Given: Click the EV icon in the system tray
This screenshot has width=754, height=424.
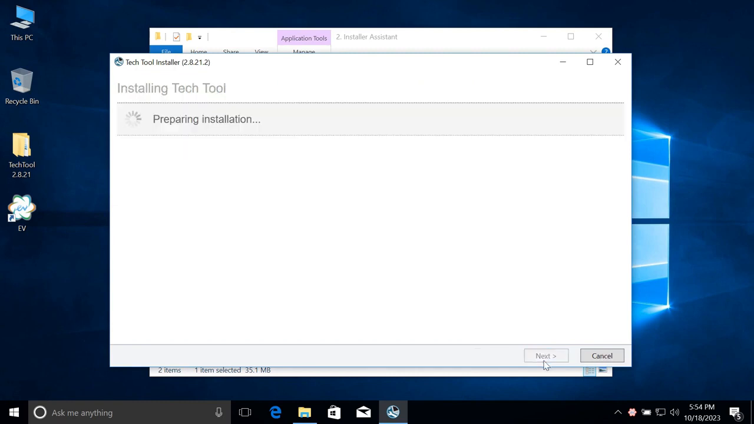Looking at the screenshot, I should [x=632, y=412].
